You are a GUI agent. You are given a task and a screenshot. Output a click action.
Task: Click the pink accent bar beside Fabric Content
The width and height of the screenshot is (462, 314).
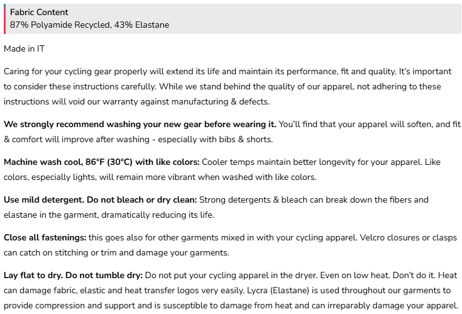(x=5, y=18)
